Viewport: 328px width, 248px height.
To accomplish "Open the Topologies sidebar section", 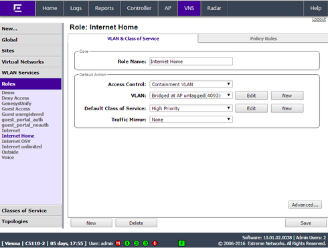I will (x=31, y=221).
